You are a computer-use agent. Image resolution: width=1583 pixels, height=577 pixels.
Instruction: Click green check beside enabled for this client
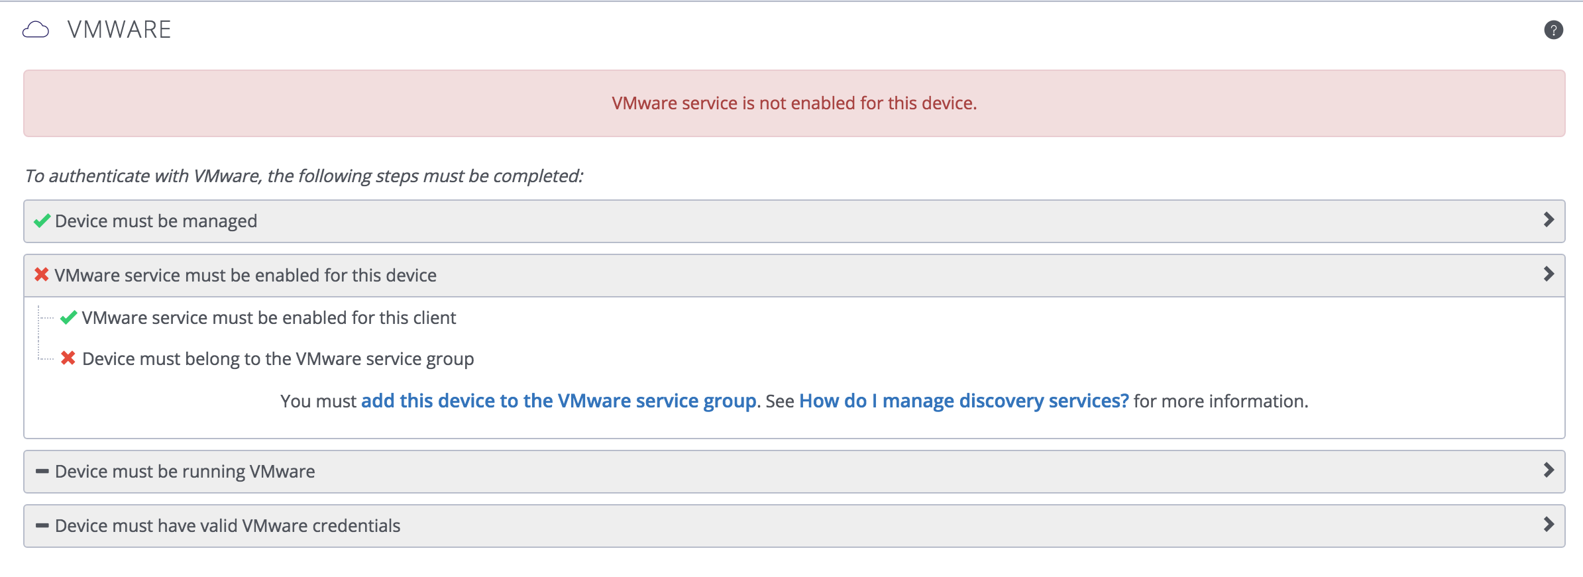point(68,317)
